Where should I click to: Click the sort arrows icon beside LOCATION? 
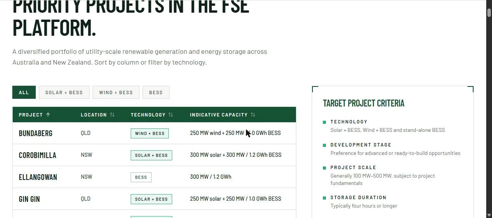[x=112, y=115]
